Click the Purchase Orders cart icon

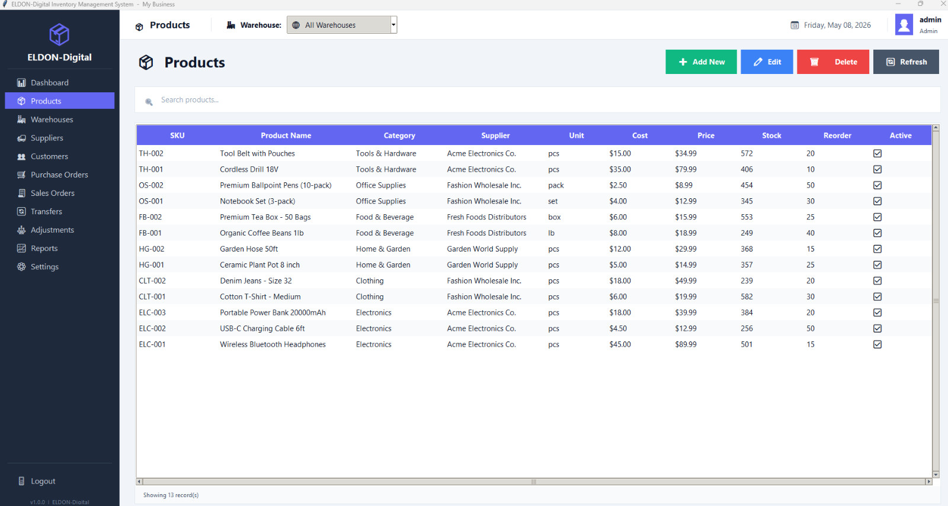coord(21,175)
